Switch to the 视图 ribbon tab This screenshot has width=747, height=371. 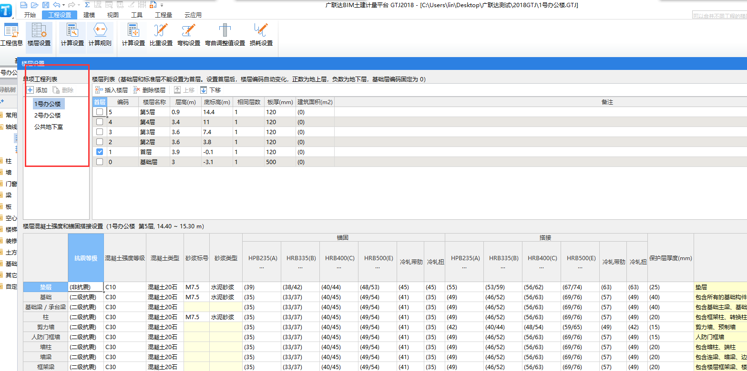113,15
